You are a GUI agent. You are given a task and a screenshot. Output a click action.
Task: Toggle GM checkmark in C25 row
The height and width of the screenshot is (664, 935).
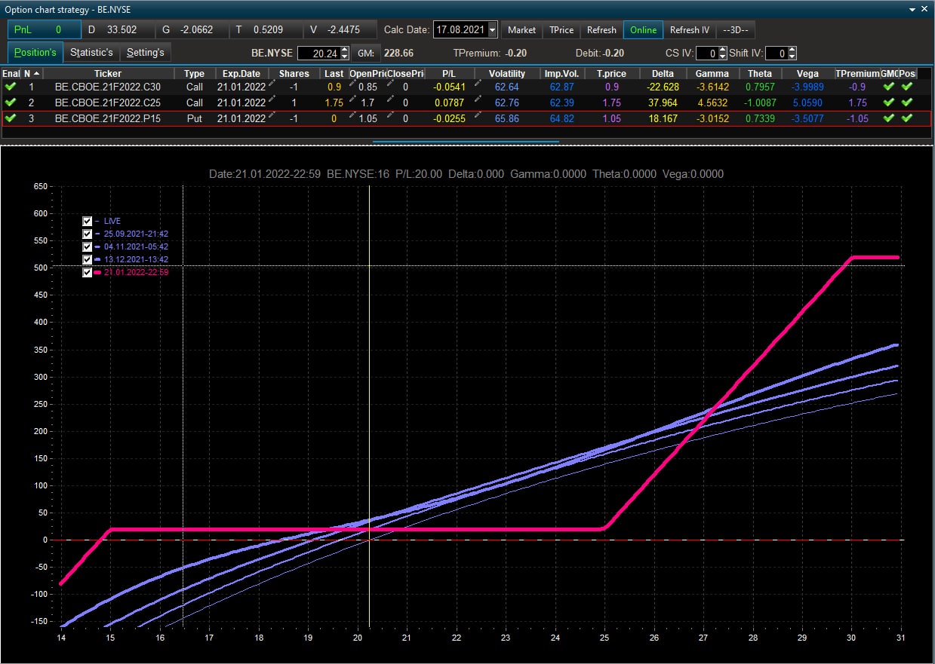click(x=889, y=103)
